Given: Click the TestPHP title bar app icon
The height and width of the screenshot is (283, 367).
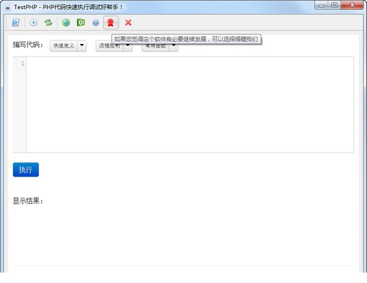Looking at the screenshot, I should point(8,7).
